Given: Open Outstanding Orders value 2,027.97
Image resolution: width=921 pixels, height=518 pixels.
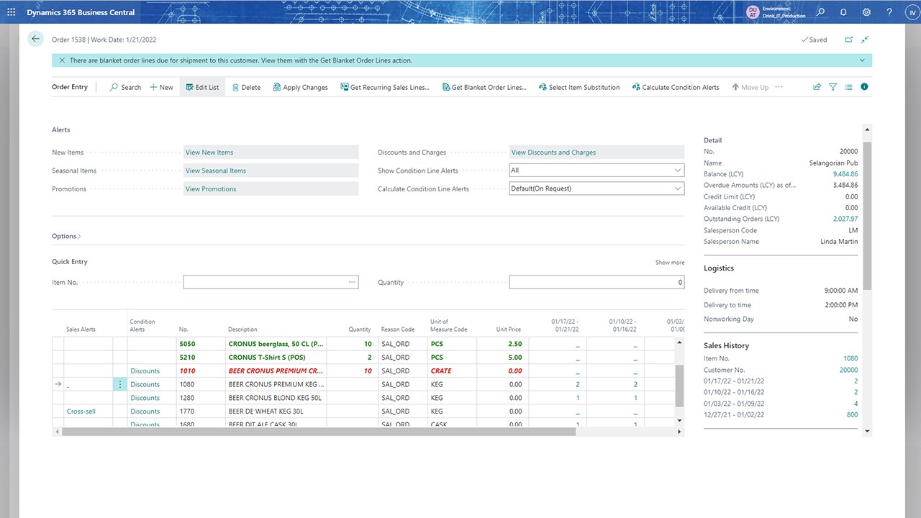Looking at the screenshot, I should click(845, 219).
